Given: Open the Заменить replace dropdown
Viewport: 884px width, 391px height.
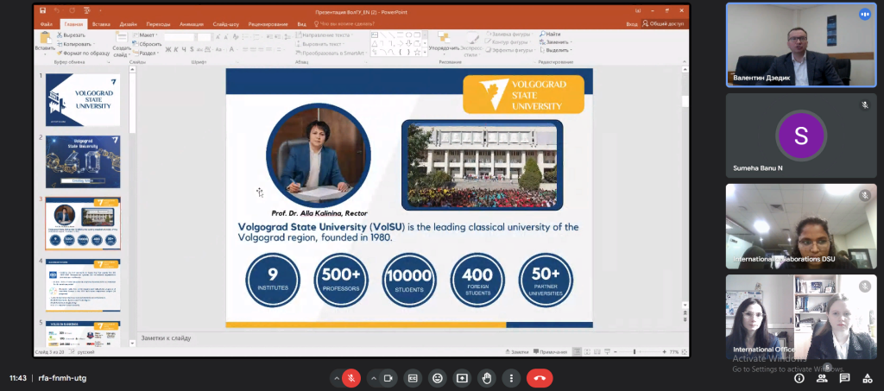Looking at the screenshot, I should tap(555, 41).
